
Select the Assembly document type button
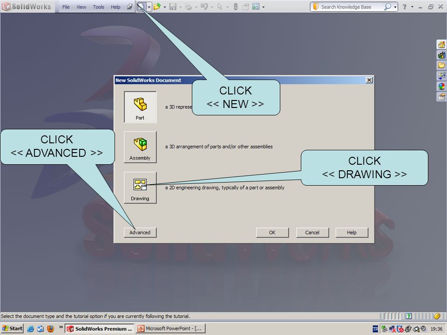[140, 147]
